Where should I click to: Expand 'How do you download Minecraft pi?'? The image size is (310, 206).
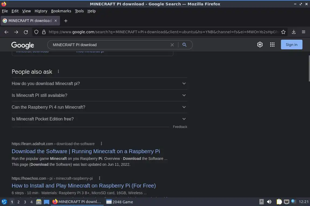click(x=99, y=84)
